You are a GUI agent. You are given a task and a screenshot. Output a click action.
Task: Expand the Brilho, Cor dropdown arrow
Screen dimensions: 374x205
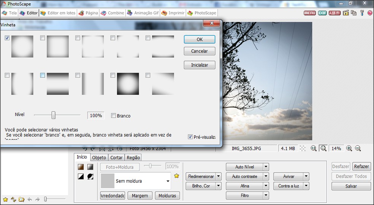pos(219,186)
